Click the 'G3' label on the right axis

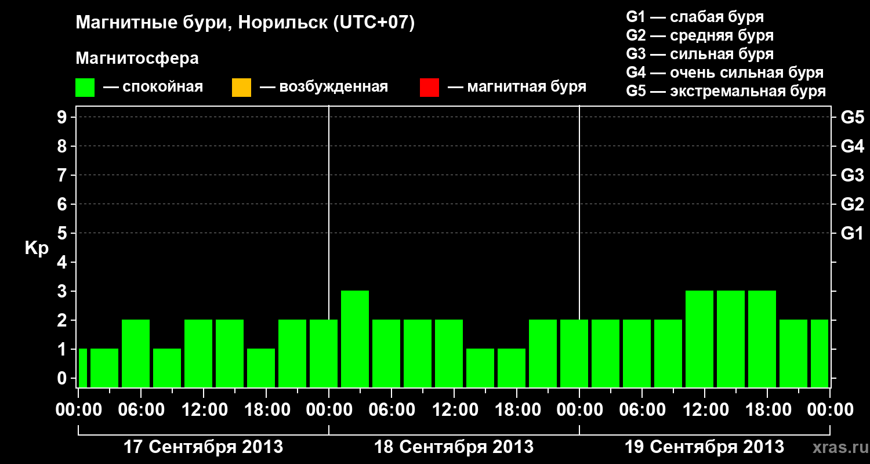(853, 176)
